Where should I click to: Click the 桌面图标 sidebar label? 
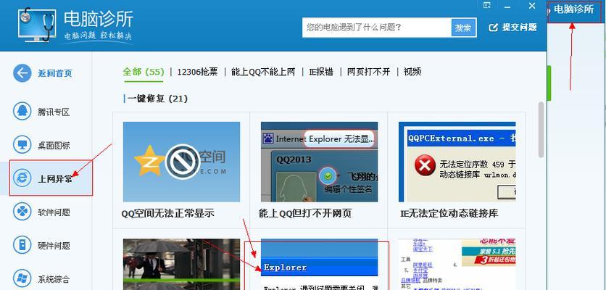coord(54,146)
